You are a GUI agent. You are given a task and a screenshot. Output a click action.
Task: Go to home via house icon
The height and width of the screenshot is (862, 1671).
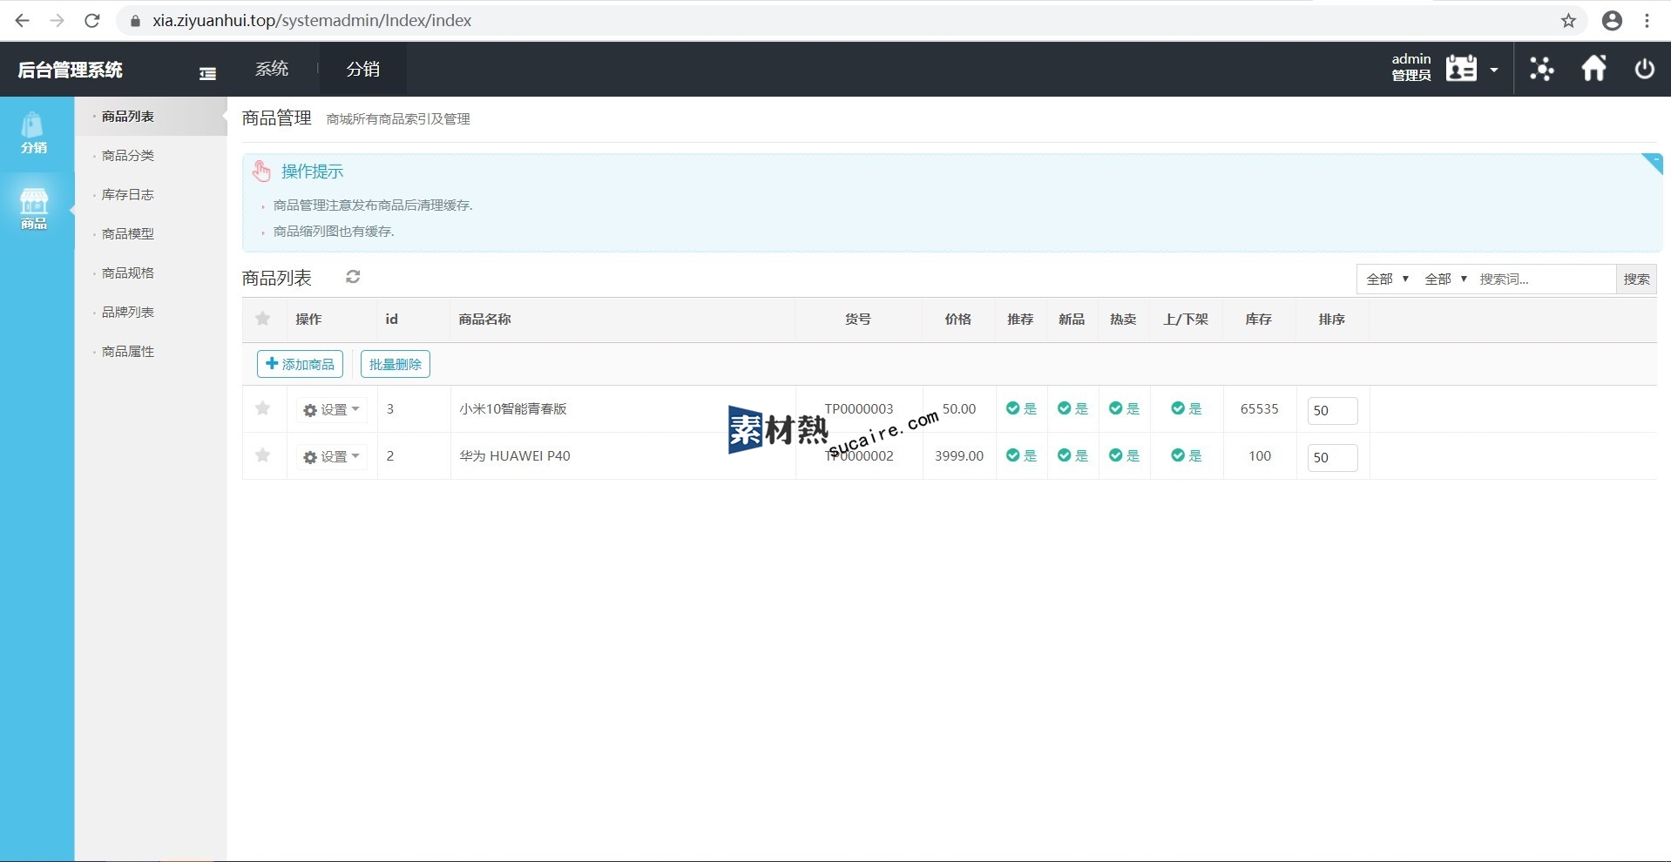(x=1593, y=69)
